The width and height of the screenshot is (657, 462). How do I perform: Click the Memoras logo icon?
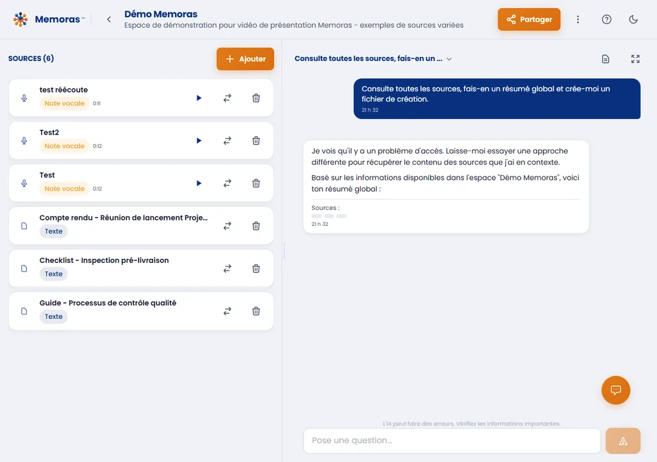(x=20, y=19)
